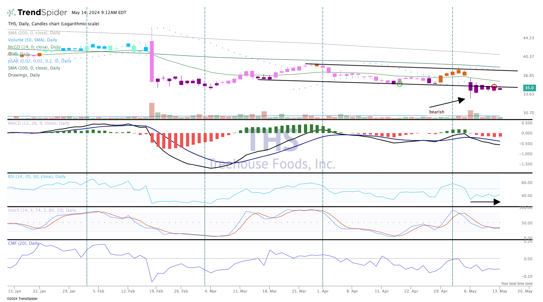Click the 30.70 price axis value
The width and height of the screenshot is (543, 302).
point(528,113)
